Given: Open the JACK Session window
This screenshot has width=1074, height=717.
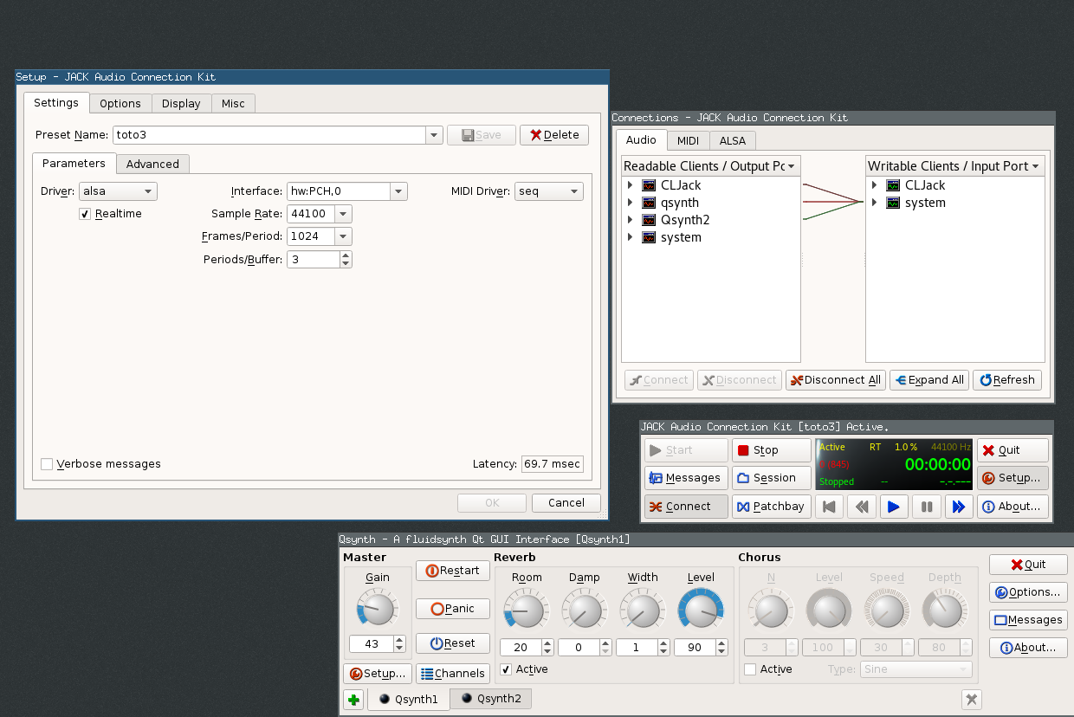Looking at the screenshot, I should coord(772,478).
